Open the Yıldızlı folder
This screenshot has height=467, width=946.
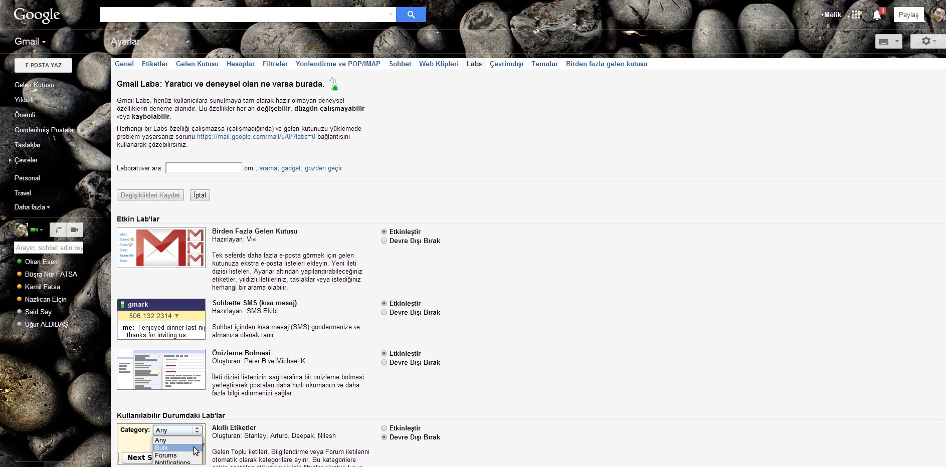24,100
